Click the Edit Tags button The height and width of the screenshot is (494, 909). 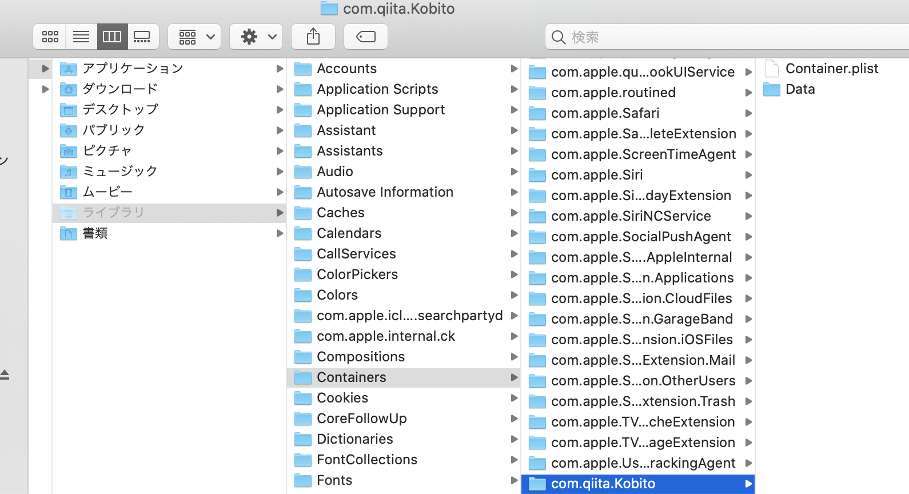point(366,37)
